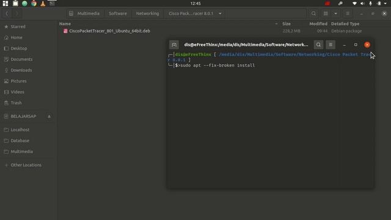Screen dimensions: 391x220
Task: Click the terminal title bar text
Action: pos(246,45)
